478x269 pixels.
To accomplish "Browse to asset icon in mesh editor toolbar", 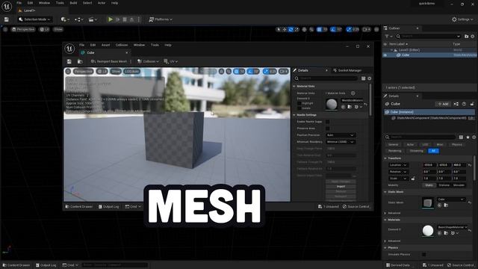I will coord(80,61).
